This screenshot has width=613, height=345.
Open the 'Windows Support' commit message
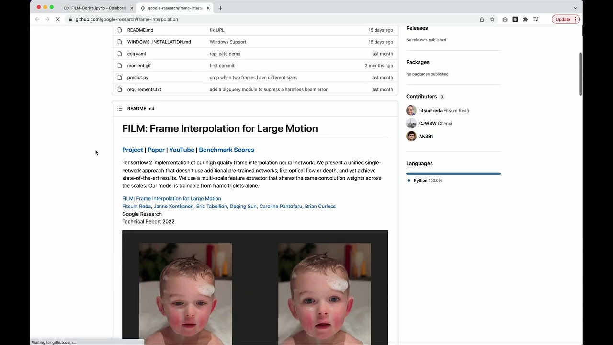[x=228, y=42]
